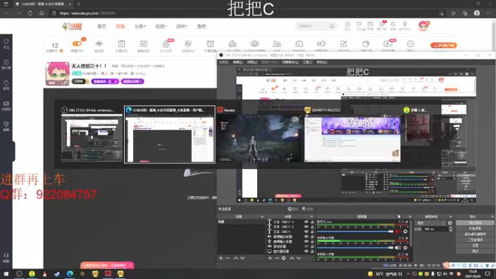Move source up with up arrow
The width and height of the screenshot is (496, 279).
(291, 258)
